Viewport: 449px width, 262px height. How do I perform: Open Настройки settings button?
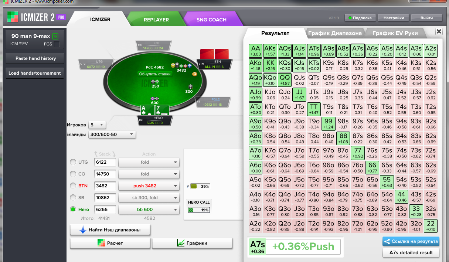click(394, 18)
